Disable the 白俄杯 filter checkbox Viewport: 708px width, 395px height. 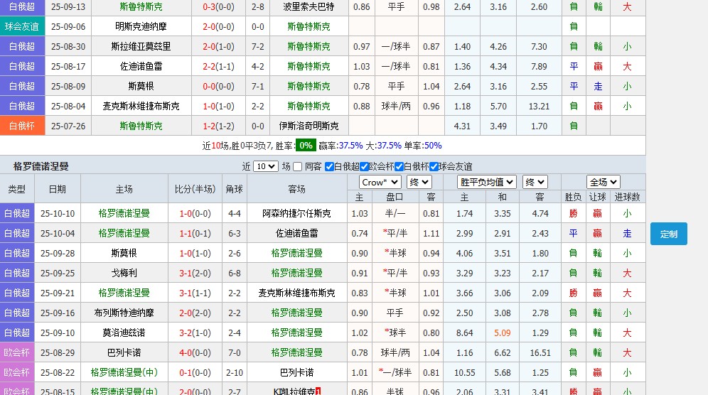click(399, 167)
